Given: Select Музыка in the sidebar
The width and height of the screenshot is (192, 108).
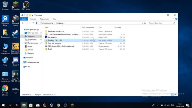Looking at the screenshot, I should (x=31, y=53).
